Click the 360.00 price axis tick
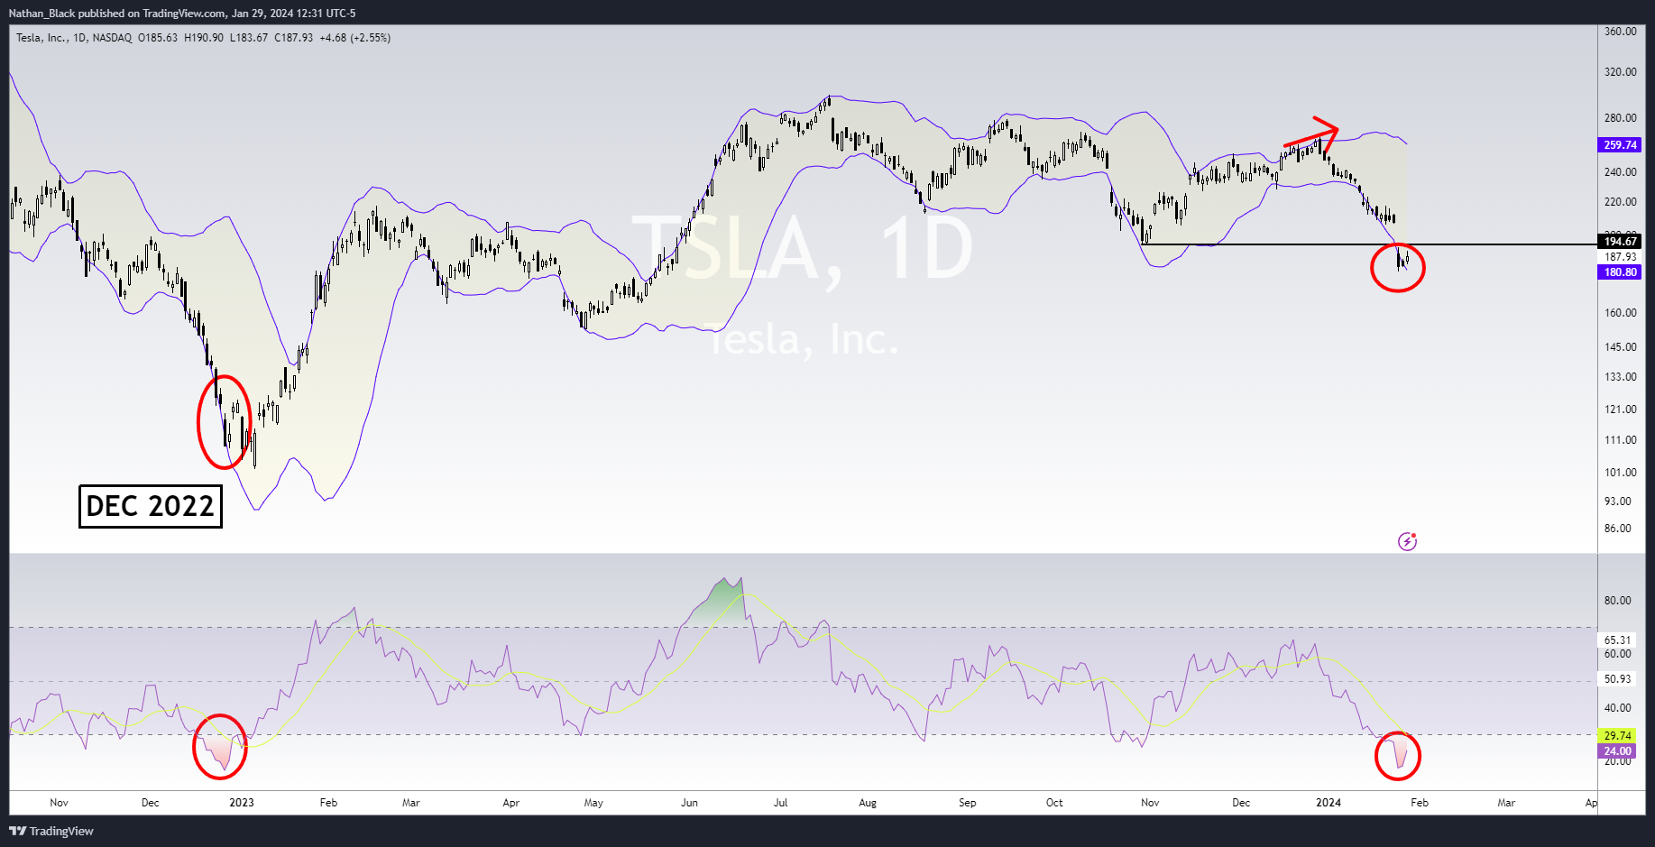This screenshot has height=847, width=1655. click(x=1620, y=32)
